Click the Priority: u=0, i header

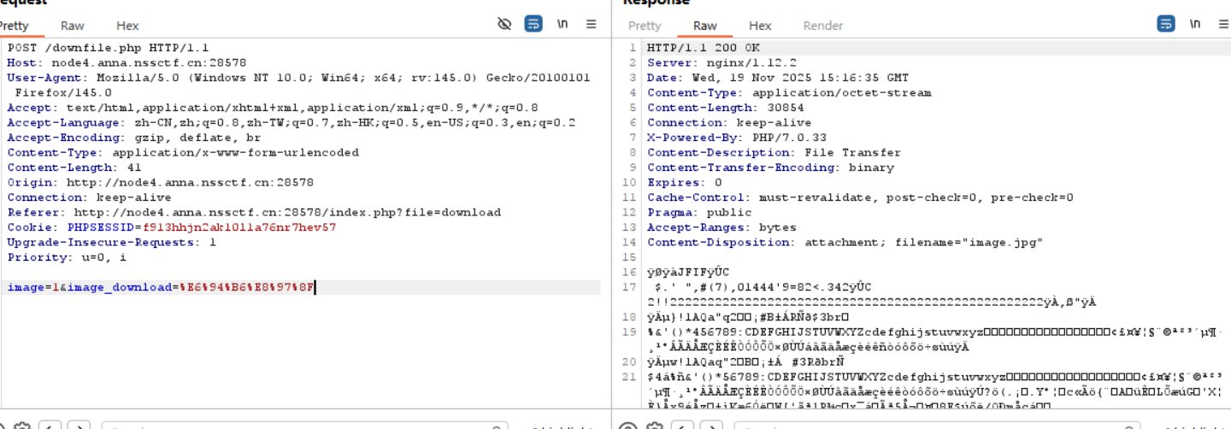point(67,257)
